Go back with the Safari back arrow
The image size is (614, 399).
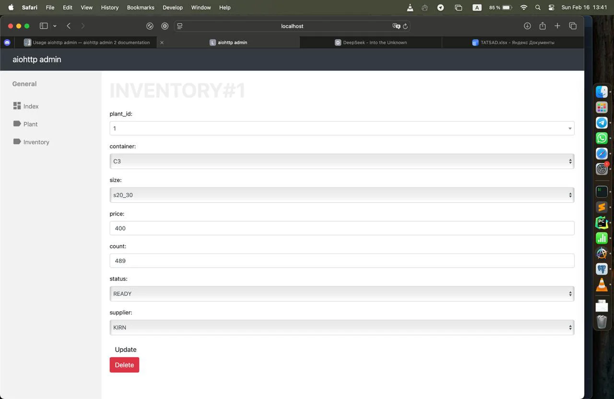tap(69, 26)
